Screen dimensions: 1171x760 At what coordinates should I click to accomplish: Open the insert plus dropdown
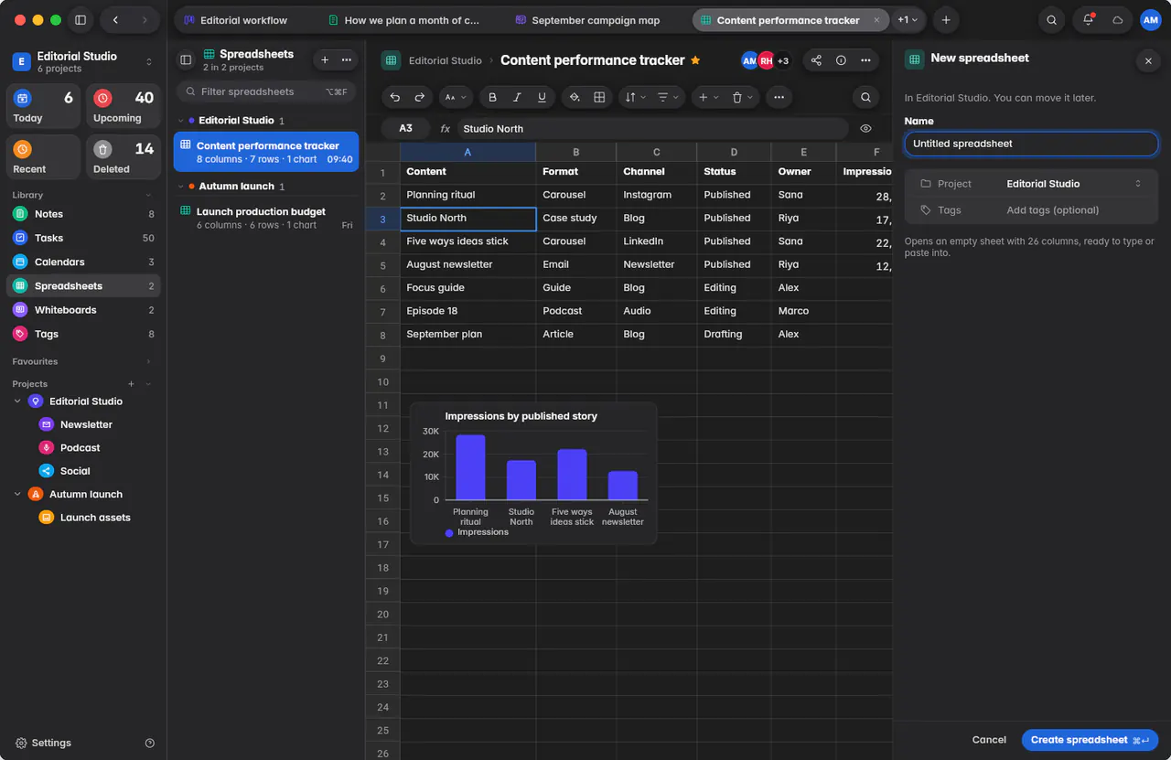[x=708, y=97]
